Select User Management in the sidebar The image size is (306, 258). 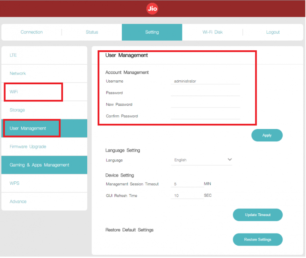click(44, 128)
